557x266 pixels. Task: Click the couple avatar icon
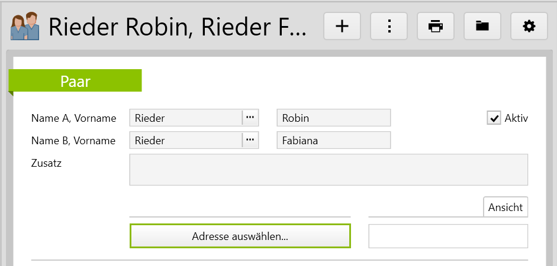(25, 27)
